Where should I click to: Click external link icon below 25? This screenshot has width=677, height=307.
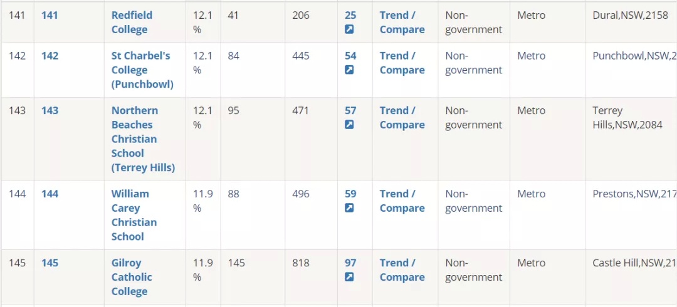pos(349,29)
